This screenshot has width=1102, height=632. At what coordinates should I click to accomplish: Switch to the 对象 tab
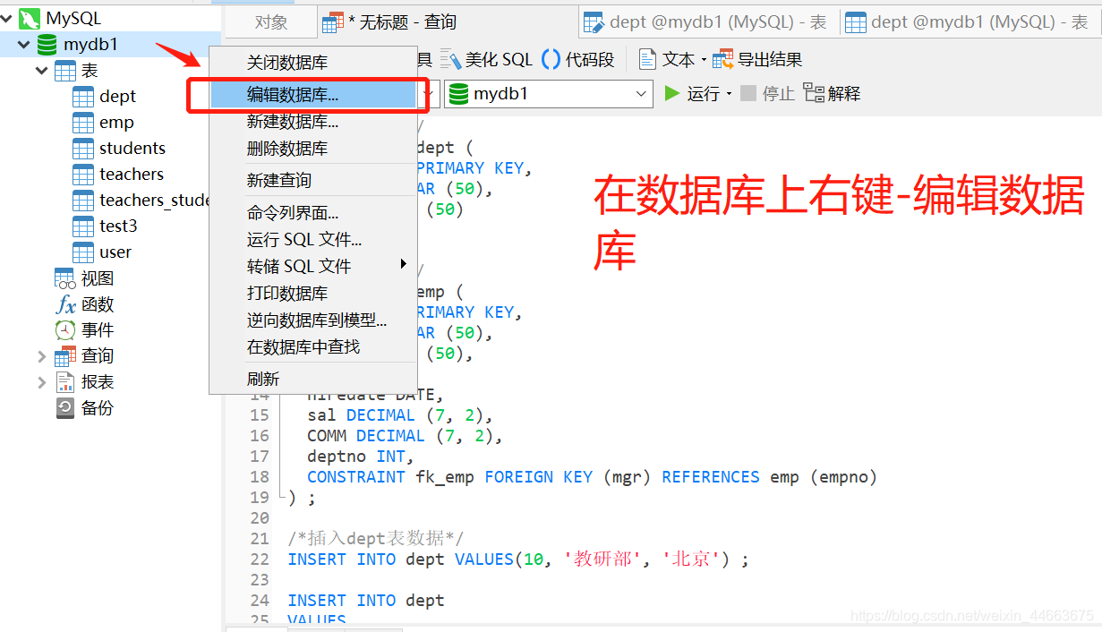271,23
